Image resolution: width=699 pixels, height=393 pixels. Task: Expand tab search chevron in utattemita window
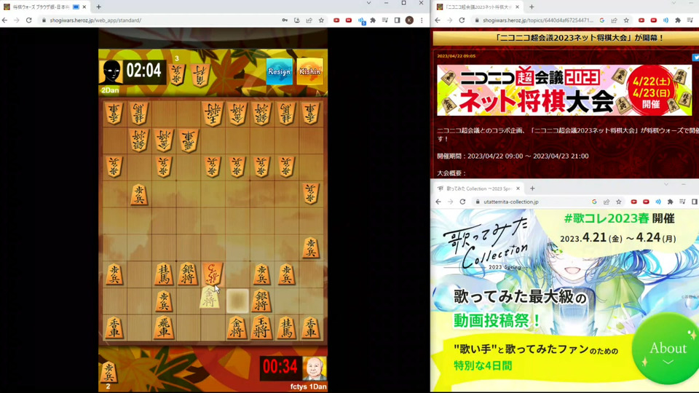666,184
